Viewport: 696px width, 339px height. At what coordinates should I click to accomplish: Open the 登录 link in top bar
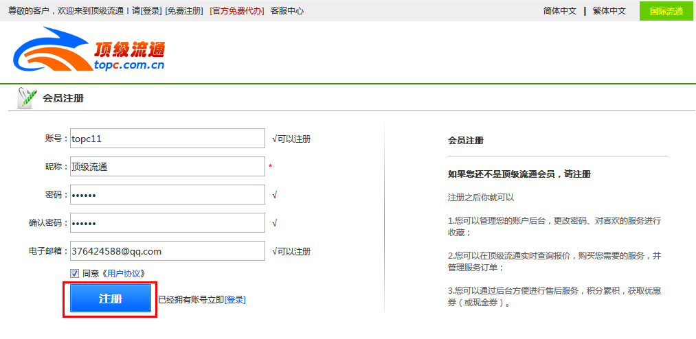(x=150, y=11)
